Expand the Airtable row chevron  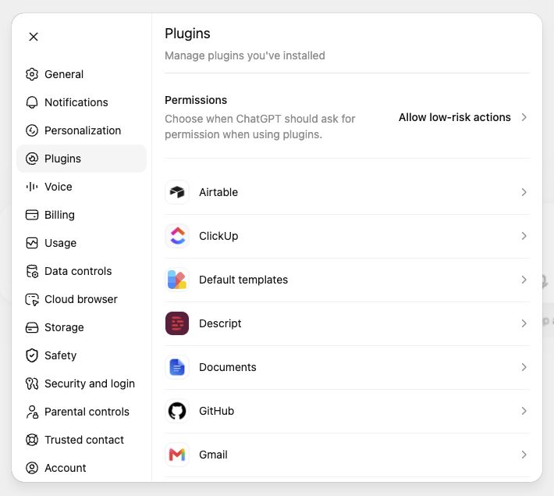click(x=524, y=192)
